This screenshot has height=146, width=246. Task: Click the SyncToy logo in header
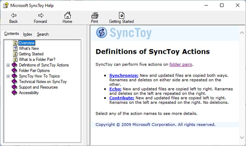point(102,33)
